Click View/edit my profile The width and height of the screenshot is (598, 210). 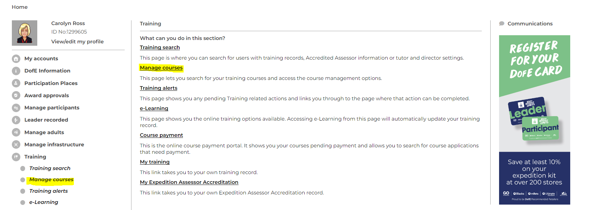78,41
